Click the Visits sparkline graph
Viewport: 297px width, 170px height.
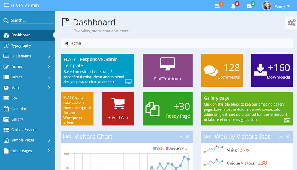[x=213, y=149]
